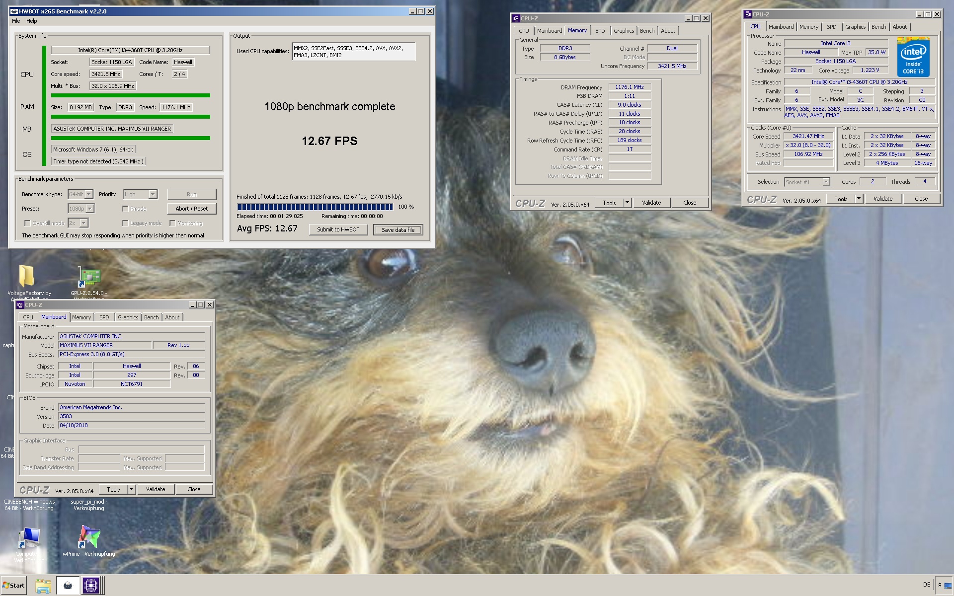The width and height of the screenshot is (954, 596).
Task: Toggle the Legacy mode checkbox
Action: click(x=125, y=223)
